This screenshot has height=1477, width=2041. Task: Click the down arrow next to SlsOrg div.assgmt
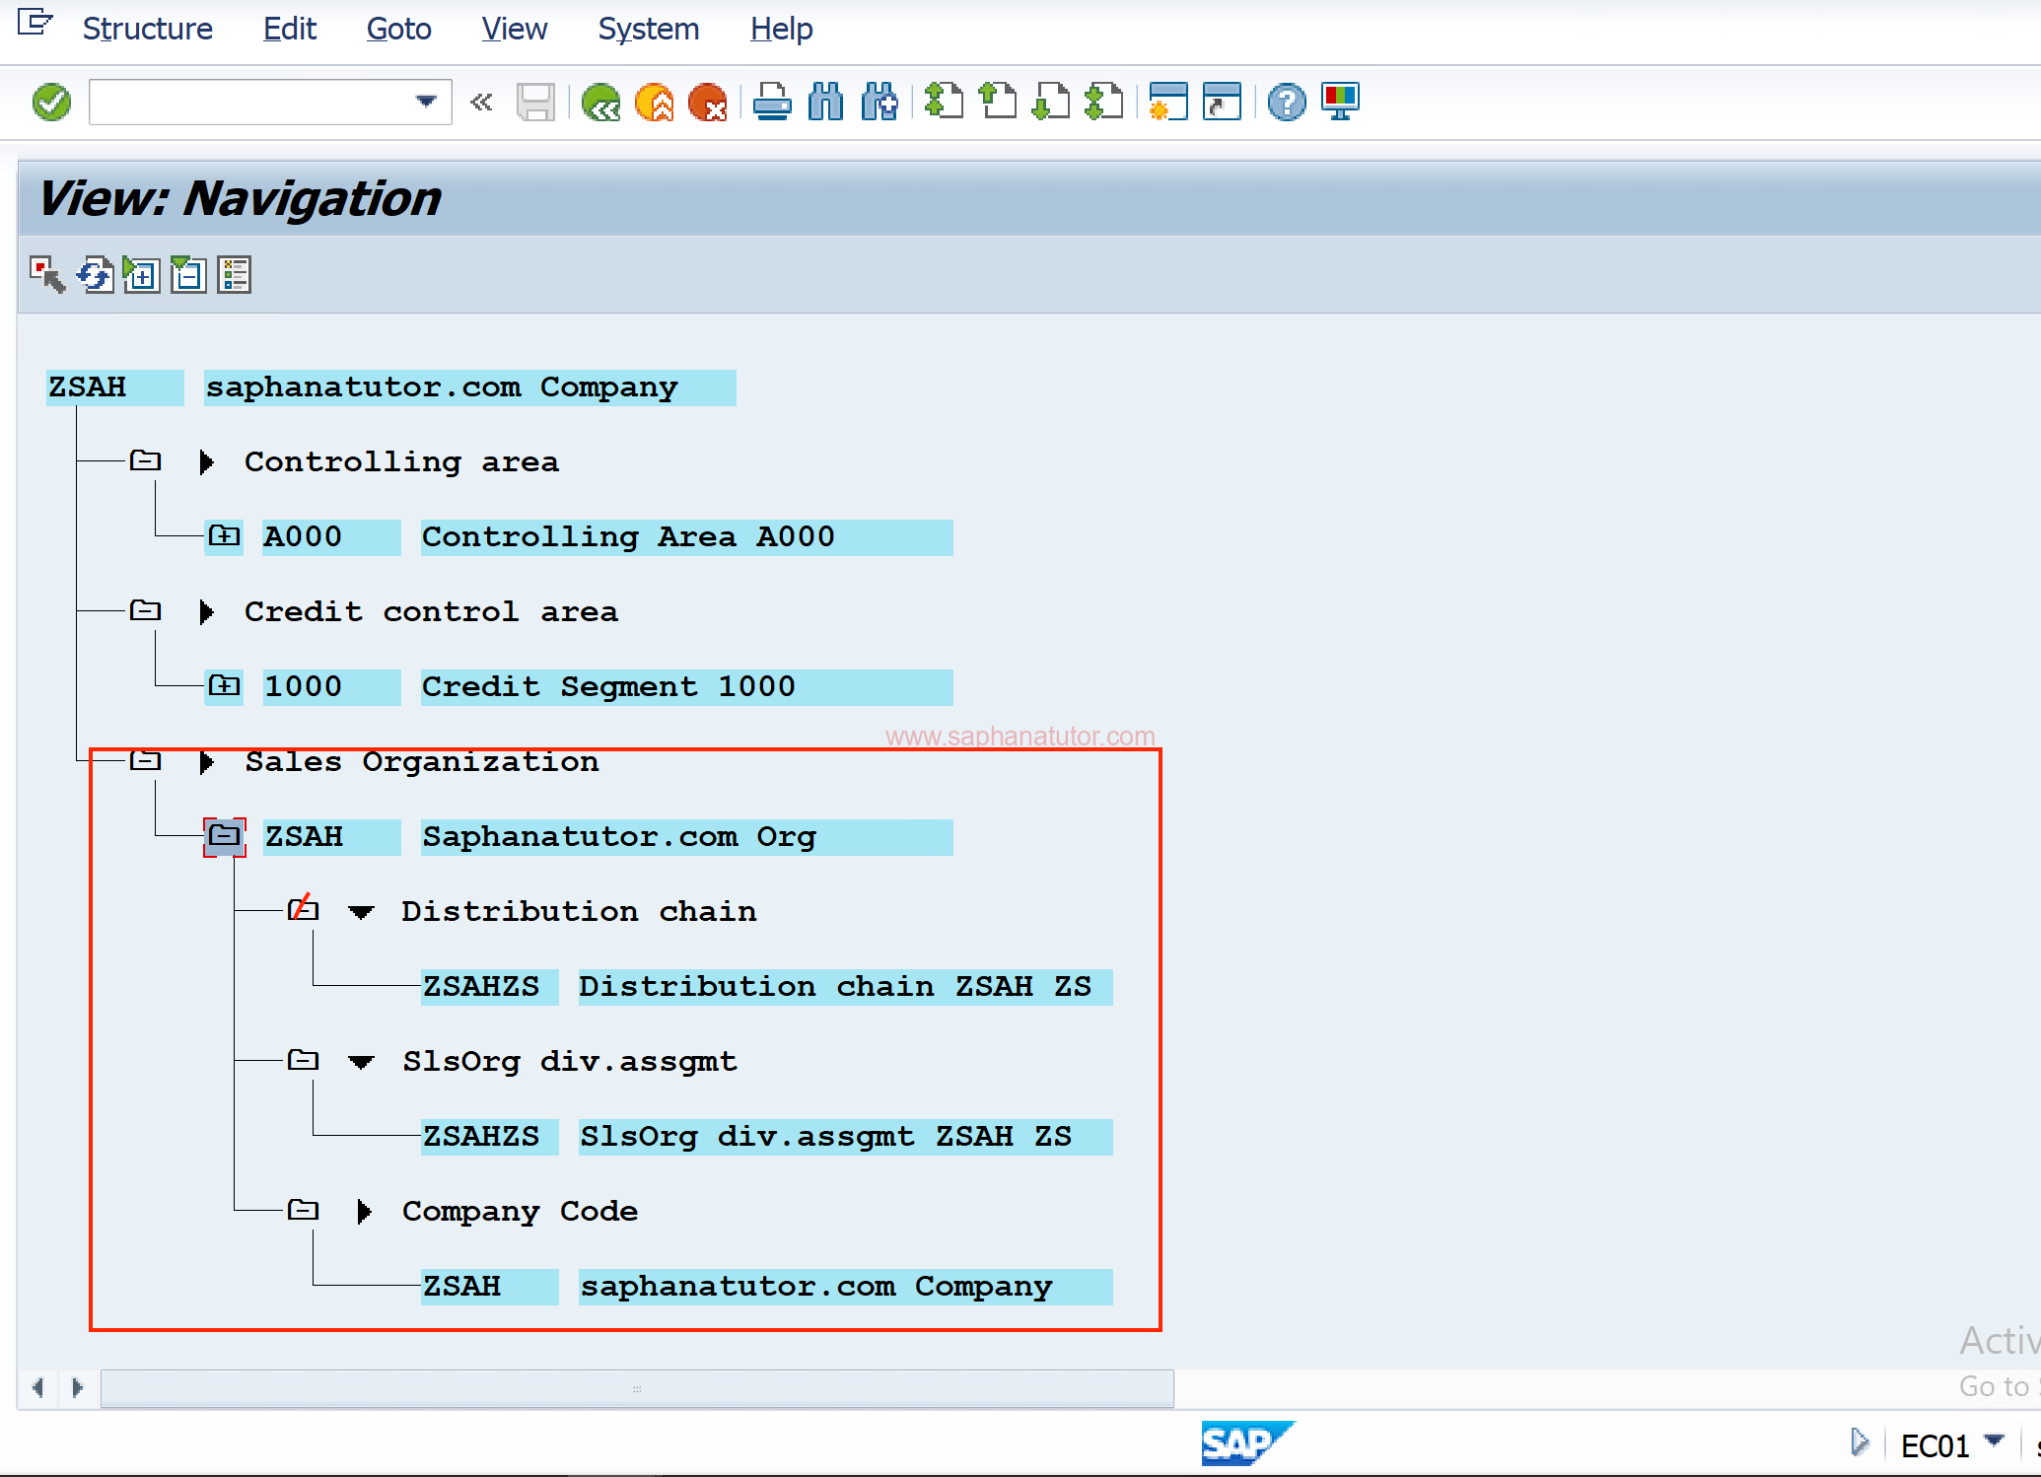[361, 1062]
